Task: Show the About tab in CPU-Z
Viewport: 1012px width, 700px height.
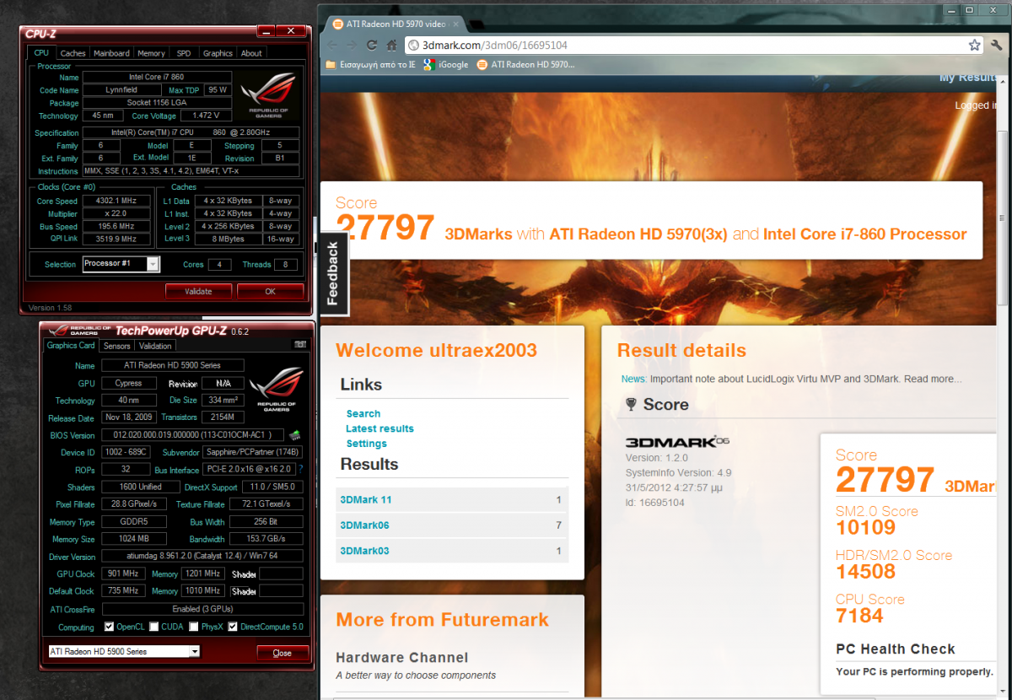Action: pos(251,53)
